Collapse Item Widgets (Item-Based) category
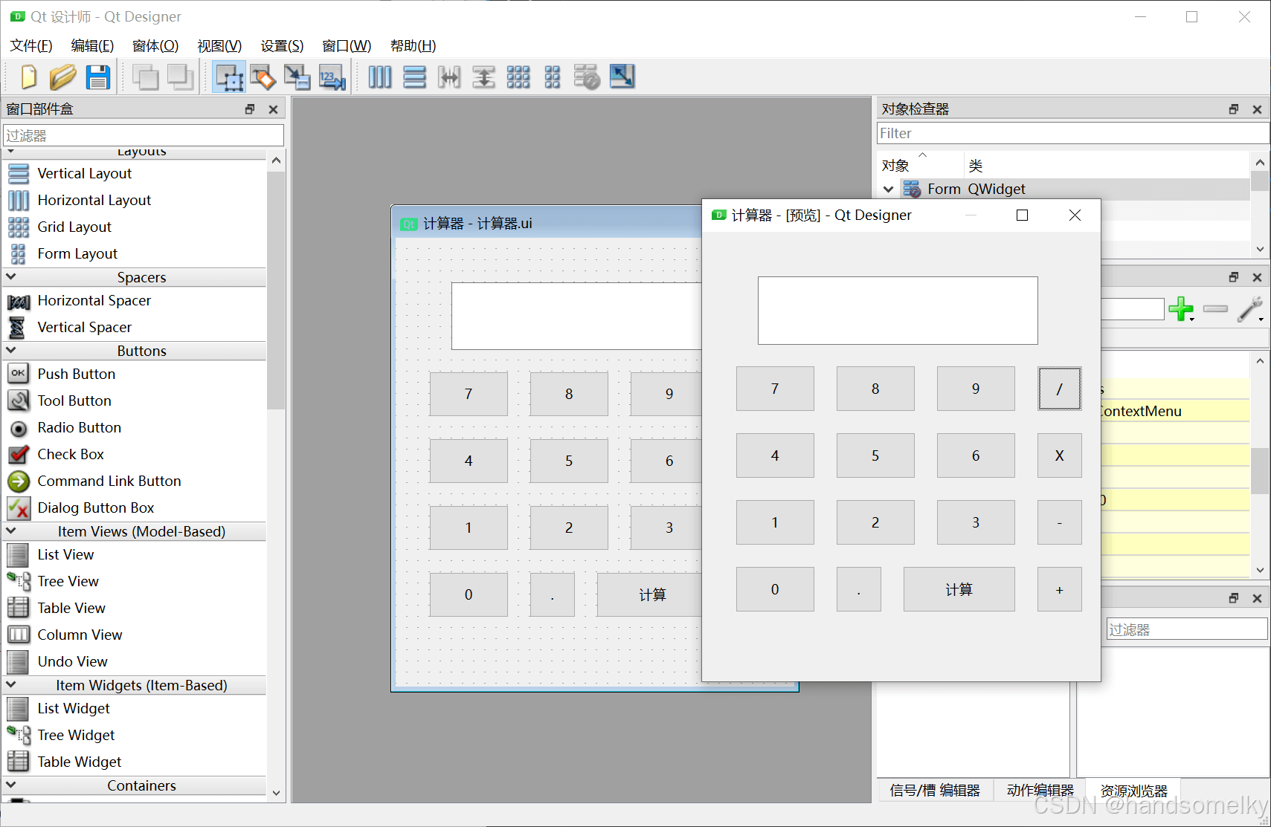This screenshot has width=1271, height=827. [11, 684]
